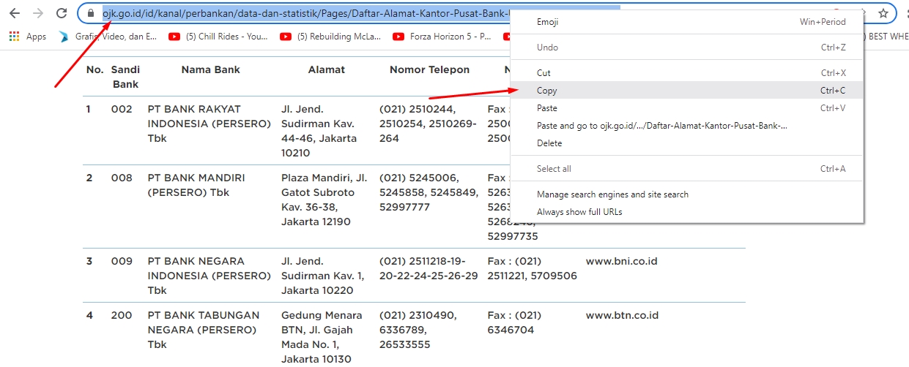Select the 'Jl. Jend. Sudirman Kav. 44-46' address
909x367 pixels.
pyautogui.click(x=319, y=131)
